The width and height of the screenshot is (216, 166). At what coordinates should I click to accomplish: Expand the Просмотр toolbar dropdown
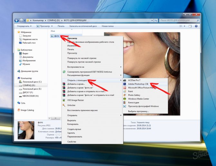pos(45,26)
